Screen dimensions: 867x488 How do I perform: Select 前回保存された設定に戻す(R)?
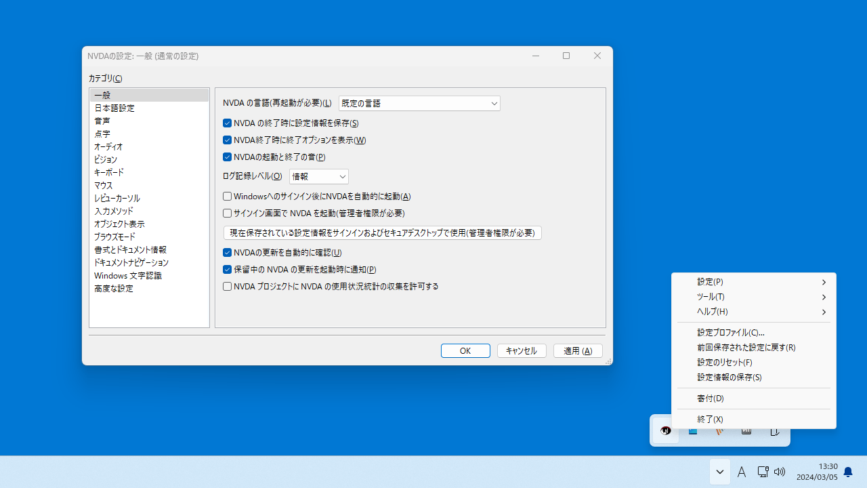754,348
